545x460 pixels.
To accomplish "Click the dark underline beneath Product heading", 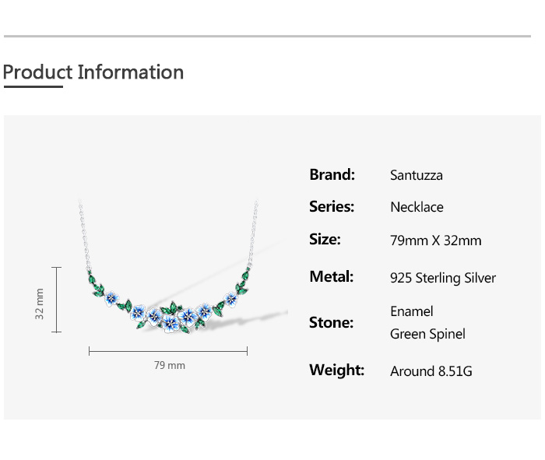I will click(x=33, y=87).
